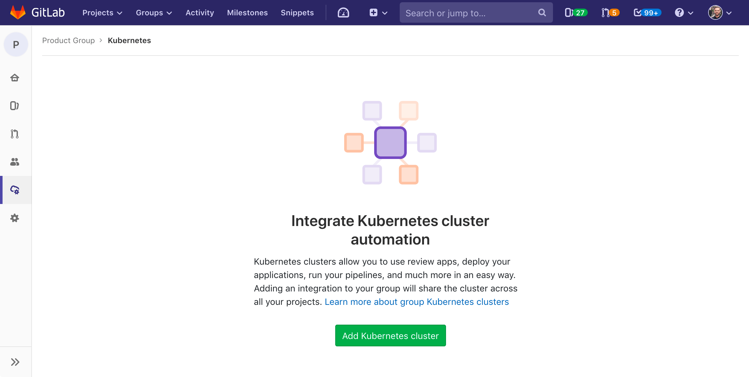Open the group overview home icon
This screenshot has height=377, width=749.
[x=14, y=78]
